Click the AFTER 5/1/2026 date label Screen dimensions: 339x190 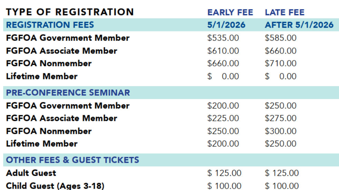pyautogui.click(x=299, y=25)
